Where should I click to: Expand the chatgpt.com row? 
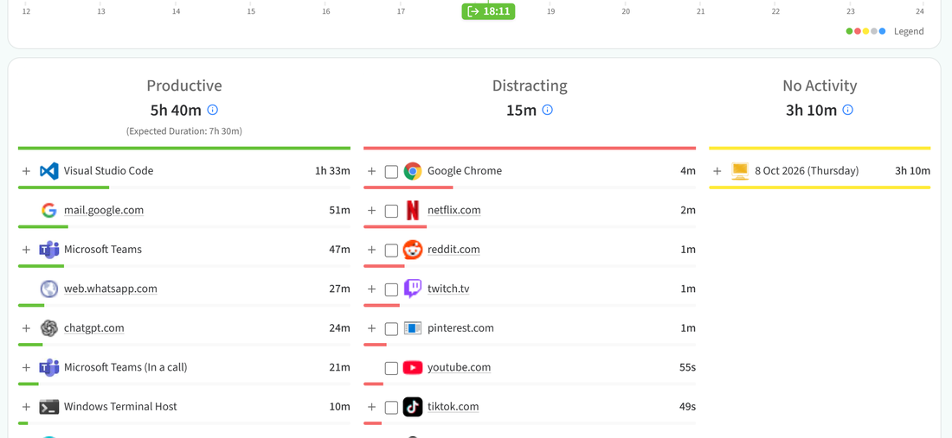click(26, 328)
